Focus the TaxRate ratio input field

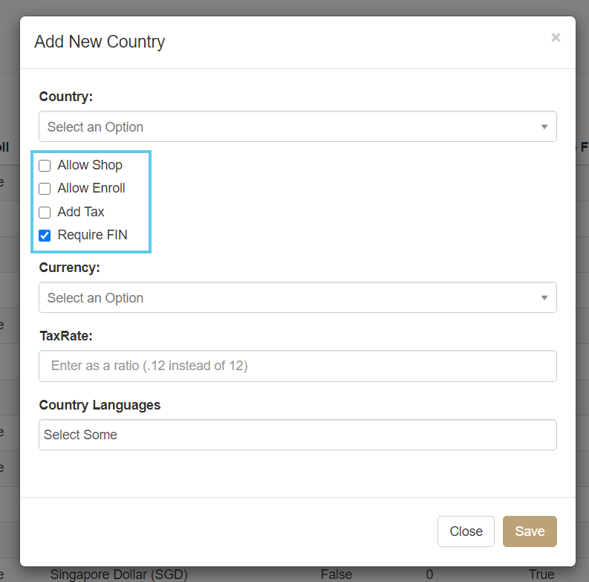[x=297, y=366]
